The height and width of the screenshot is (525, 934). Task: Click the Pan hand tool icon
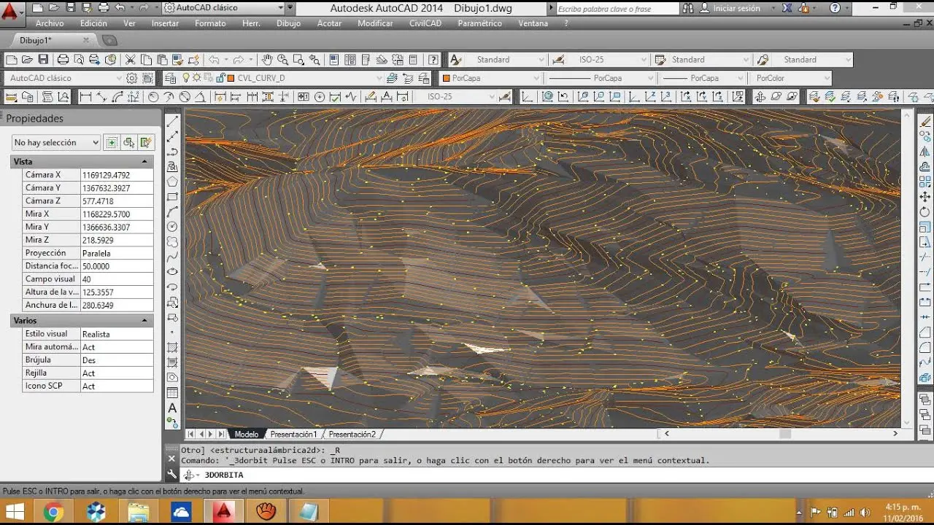point(267,60)
